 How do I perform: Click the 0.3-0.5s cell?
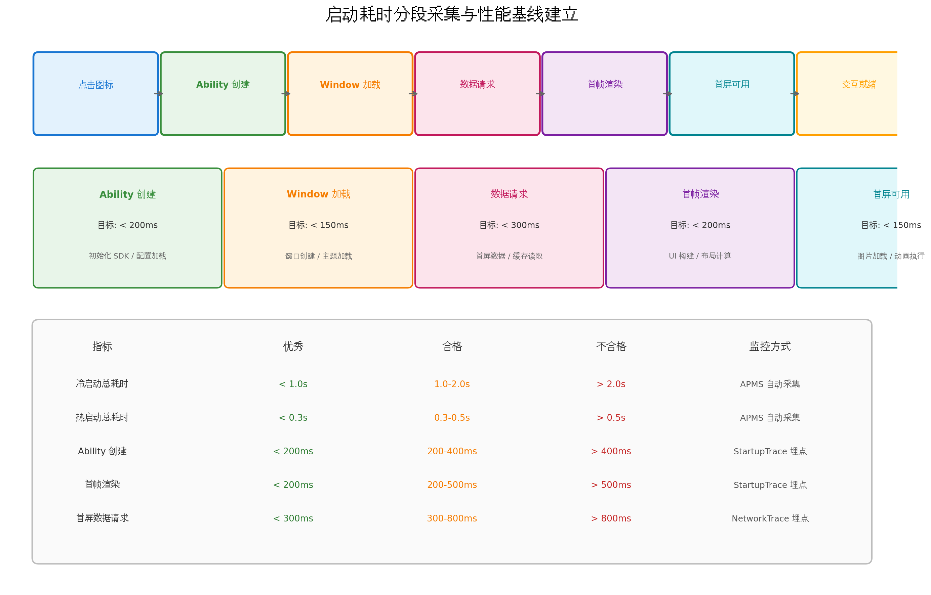[x=452, y=418]
